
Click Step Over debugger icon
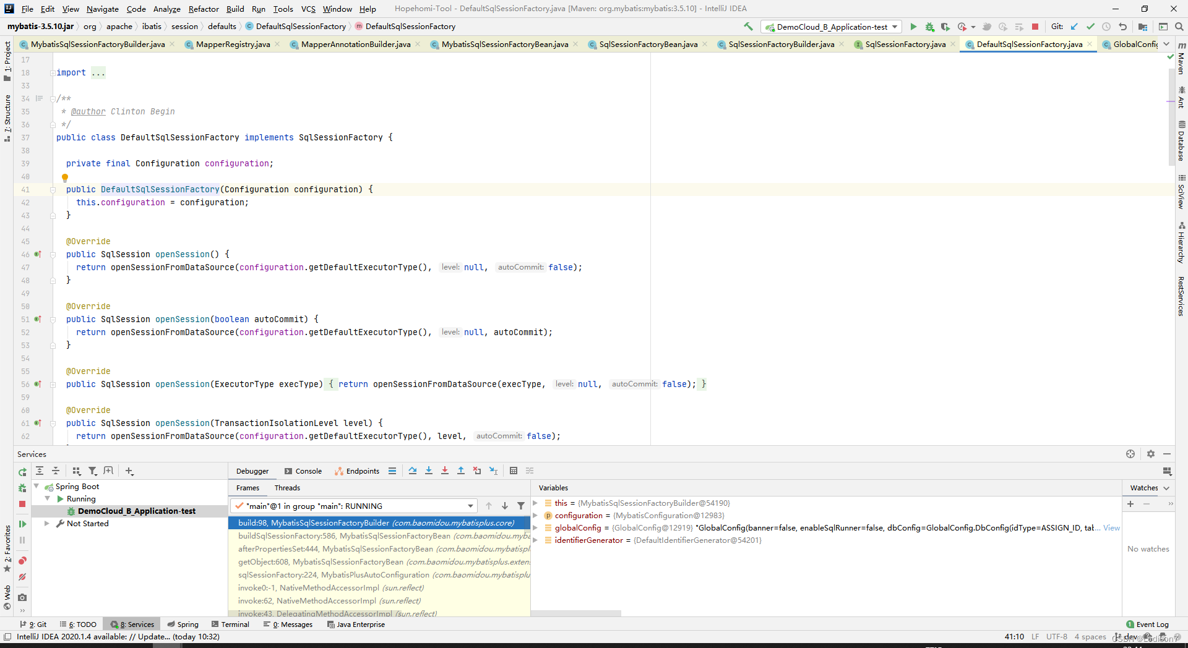pyautogui.click(x=413, y=471)
